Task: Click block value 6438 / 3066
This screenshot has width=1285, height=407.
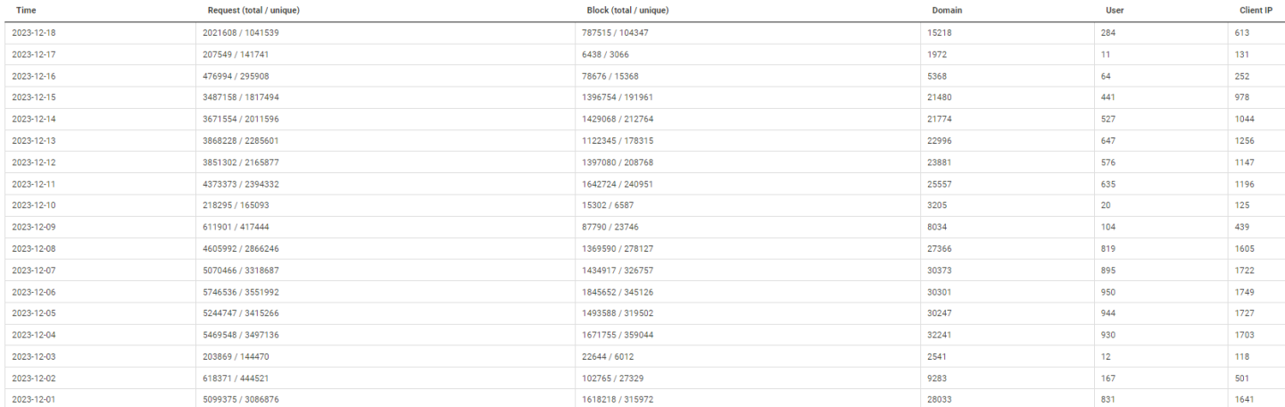Action: tap(606, 54)
